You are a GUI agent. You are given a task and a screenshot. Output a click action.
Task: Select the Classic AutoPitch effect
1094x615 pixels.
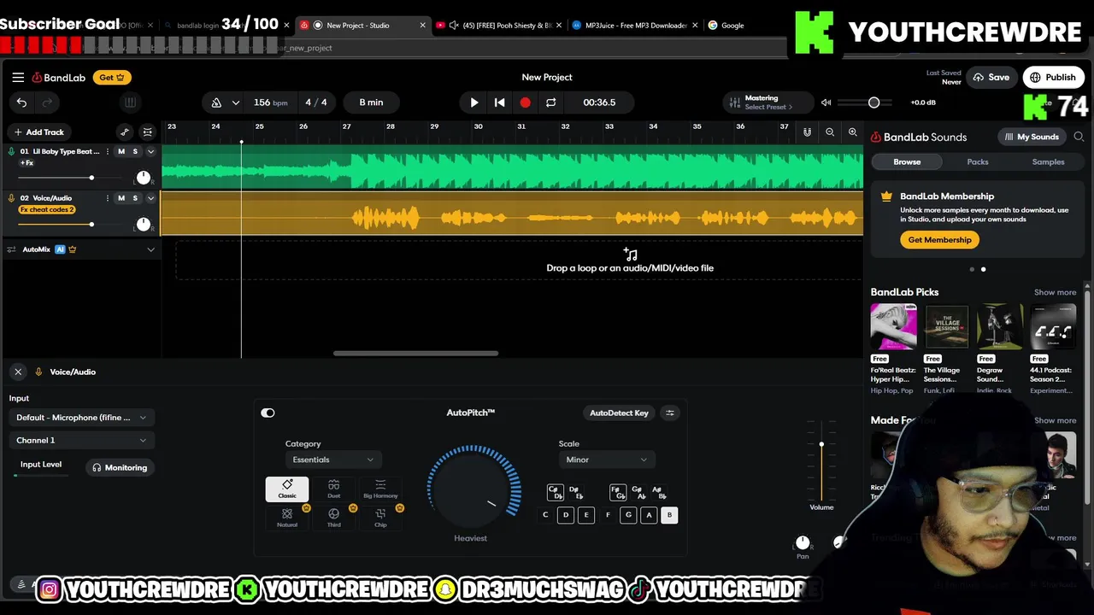pos(287,489)
